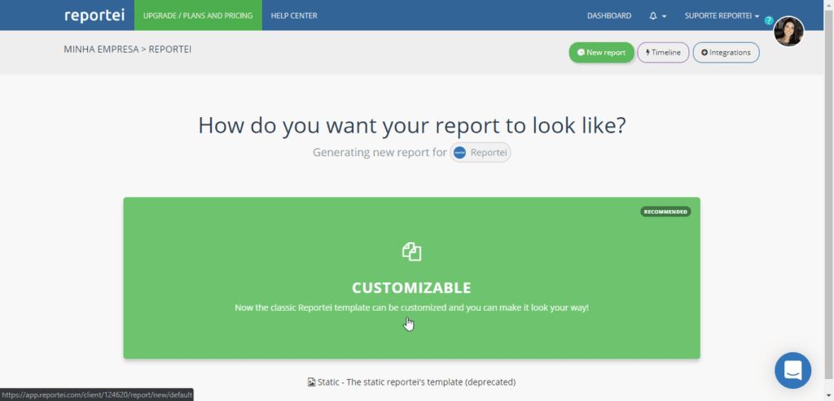This screenshot has height=401, width=834.
Task: Select the Static deprecated template link
Action: click(x=411, y=381)
